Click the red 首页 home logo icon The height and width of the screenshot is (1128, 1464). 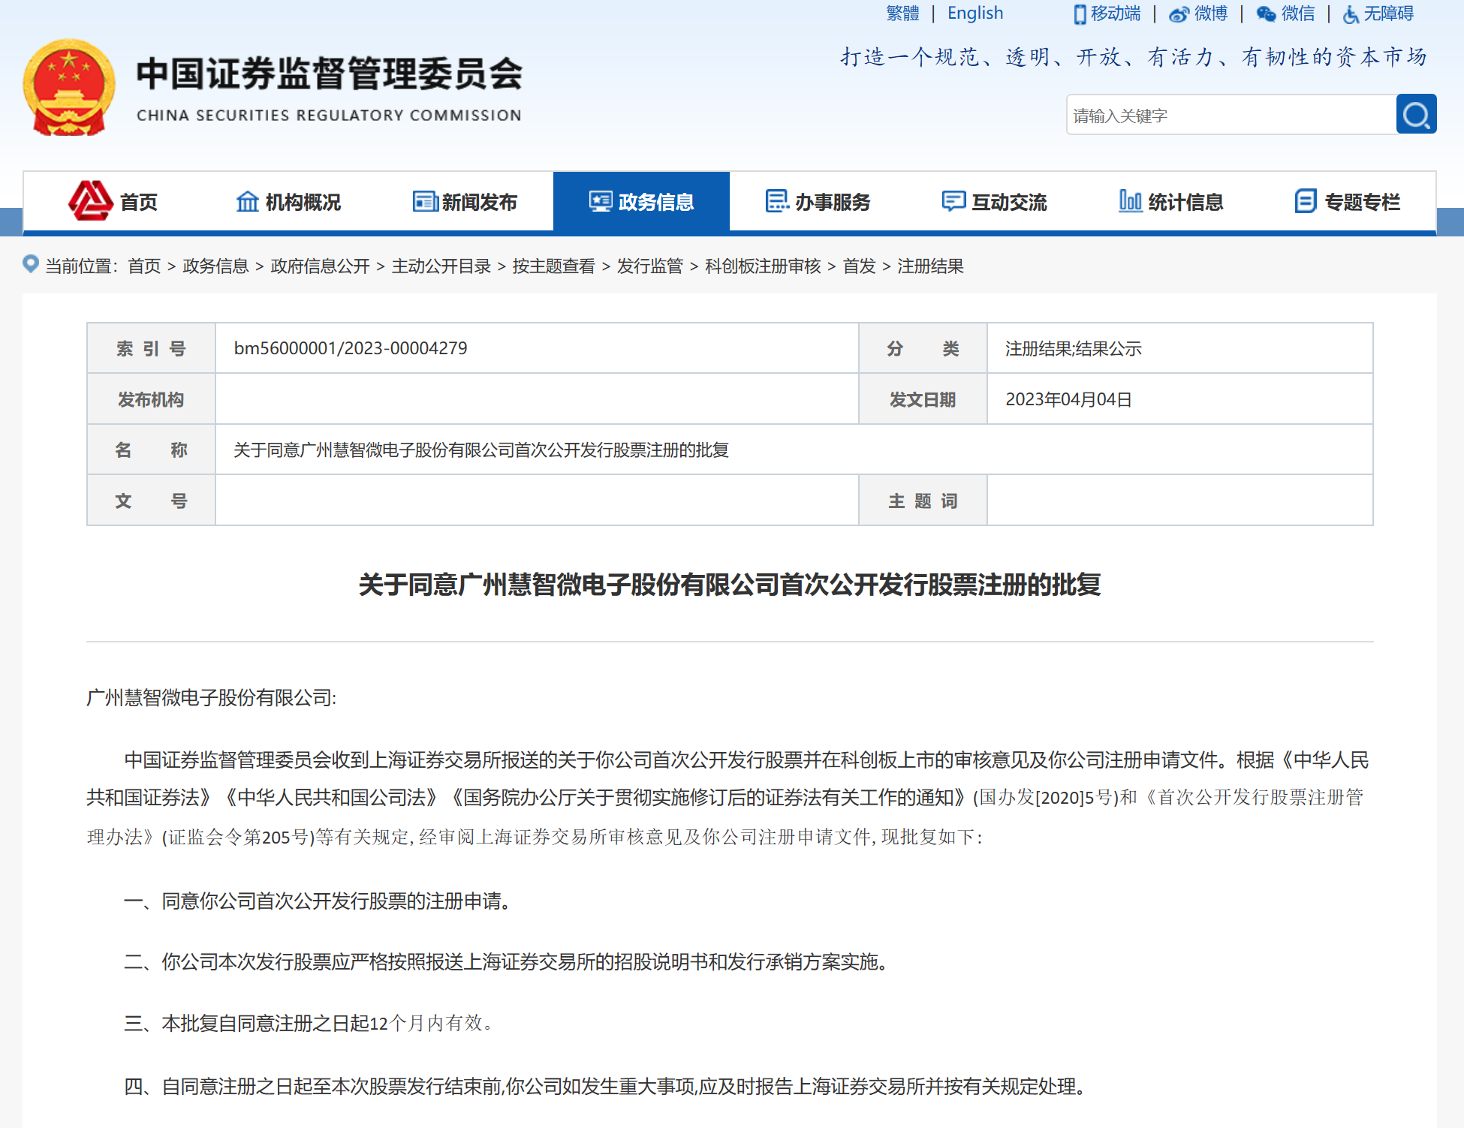(x=91, y=201)
